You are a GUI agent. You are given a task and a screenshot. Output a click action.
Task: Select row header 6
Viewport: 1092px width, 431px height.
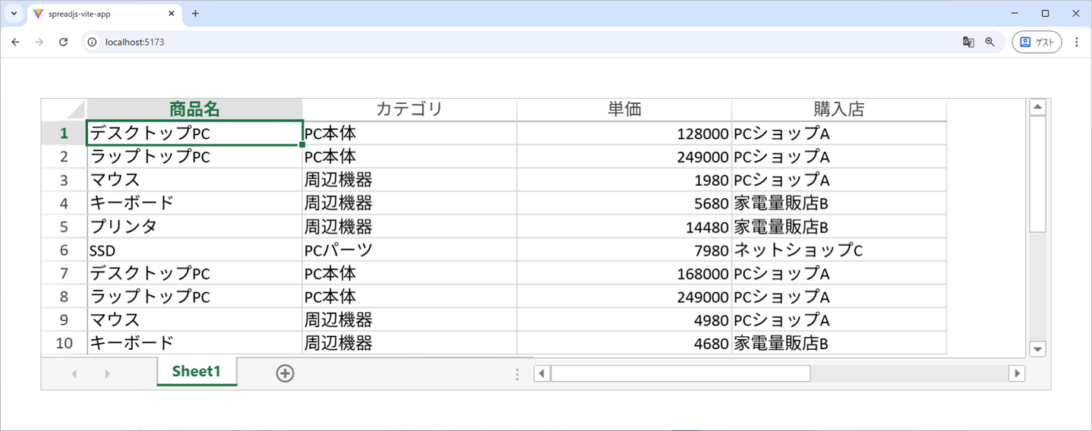click(64, 250)
